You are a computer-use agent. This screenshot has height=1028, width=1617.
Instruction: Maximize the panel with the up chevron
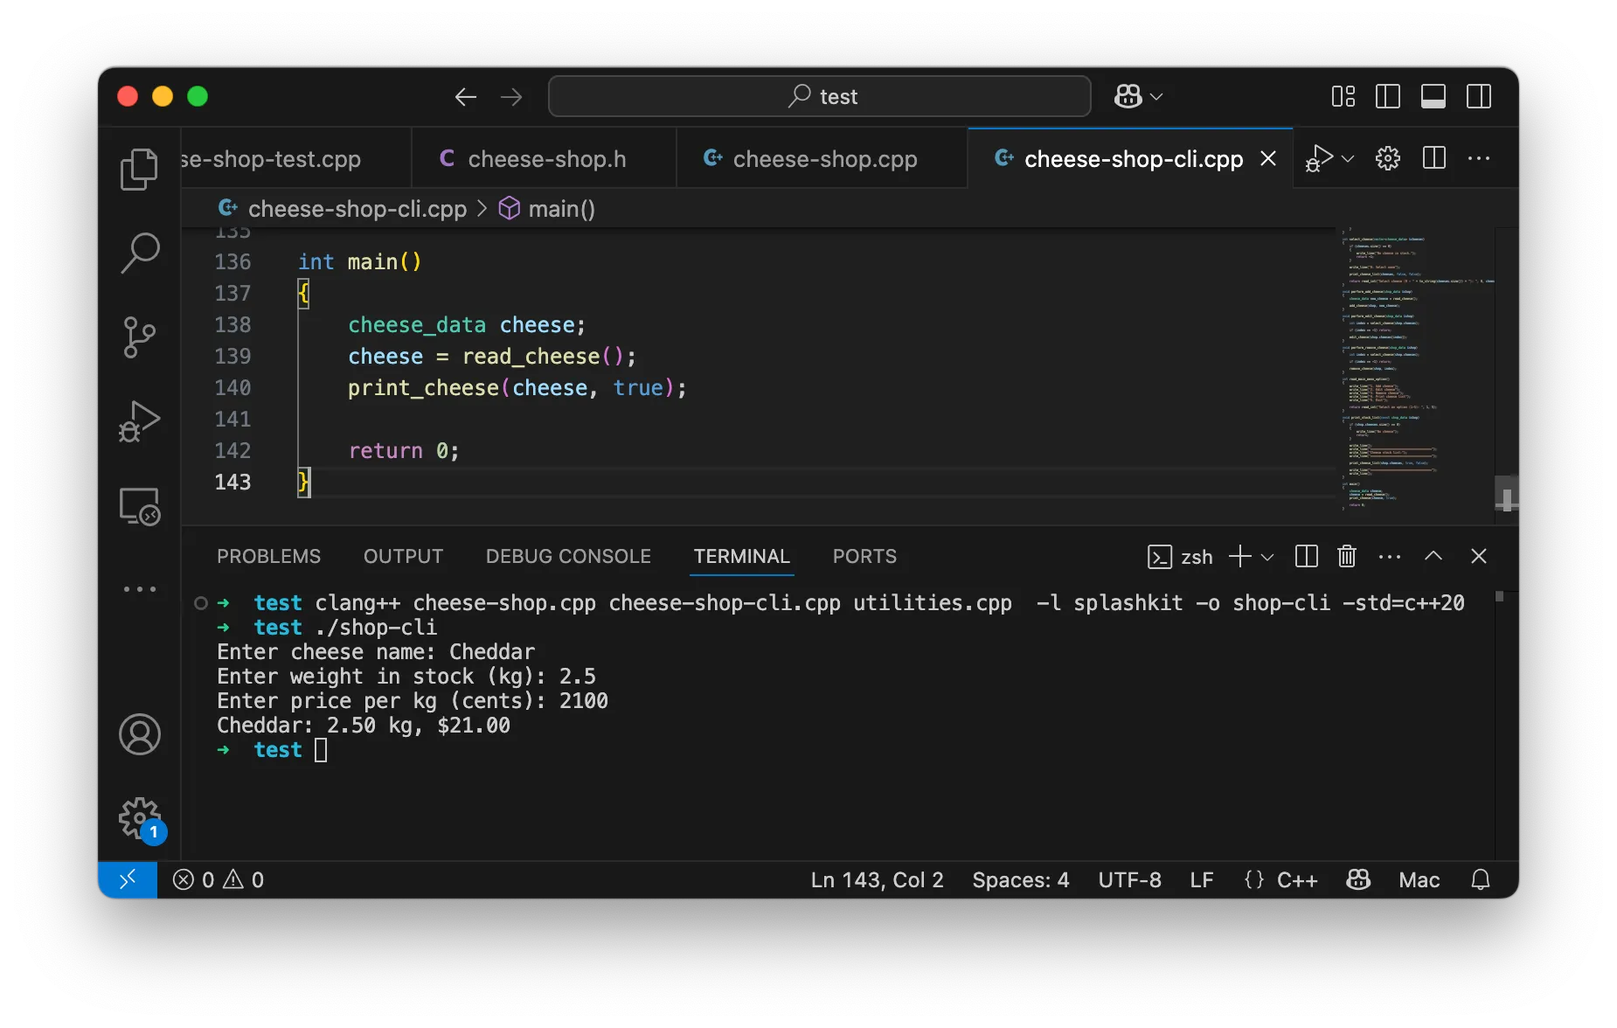(1433, 556)
